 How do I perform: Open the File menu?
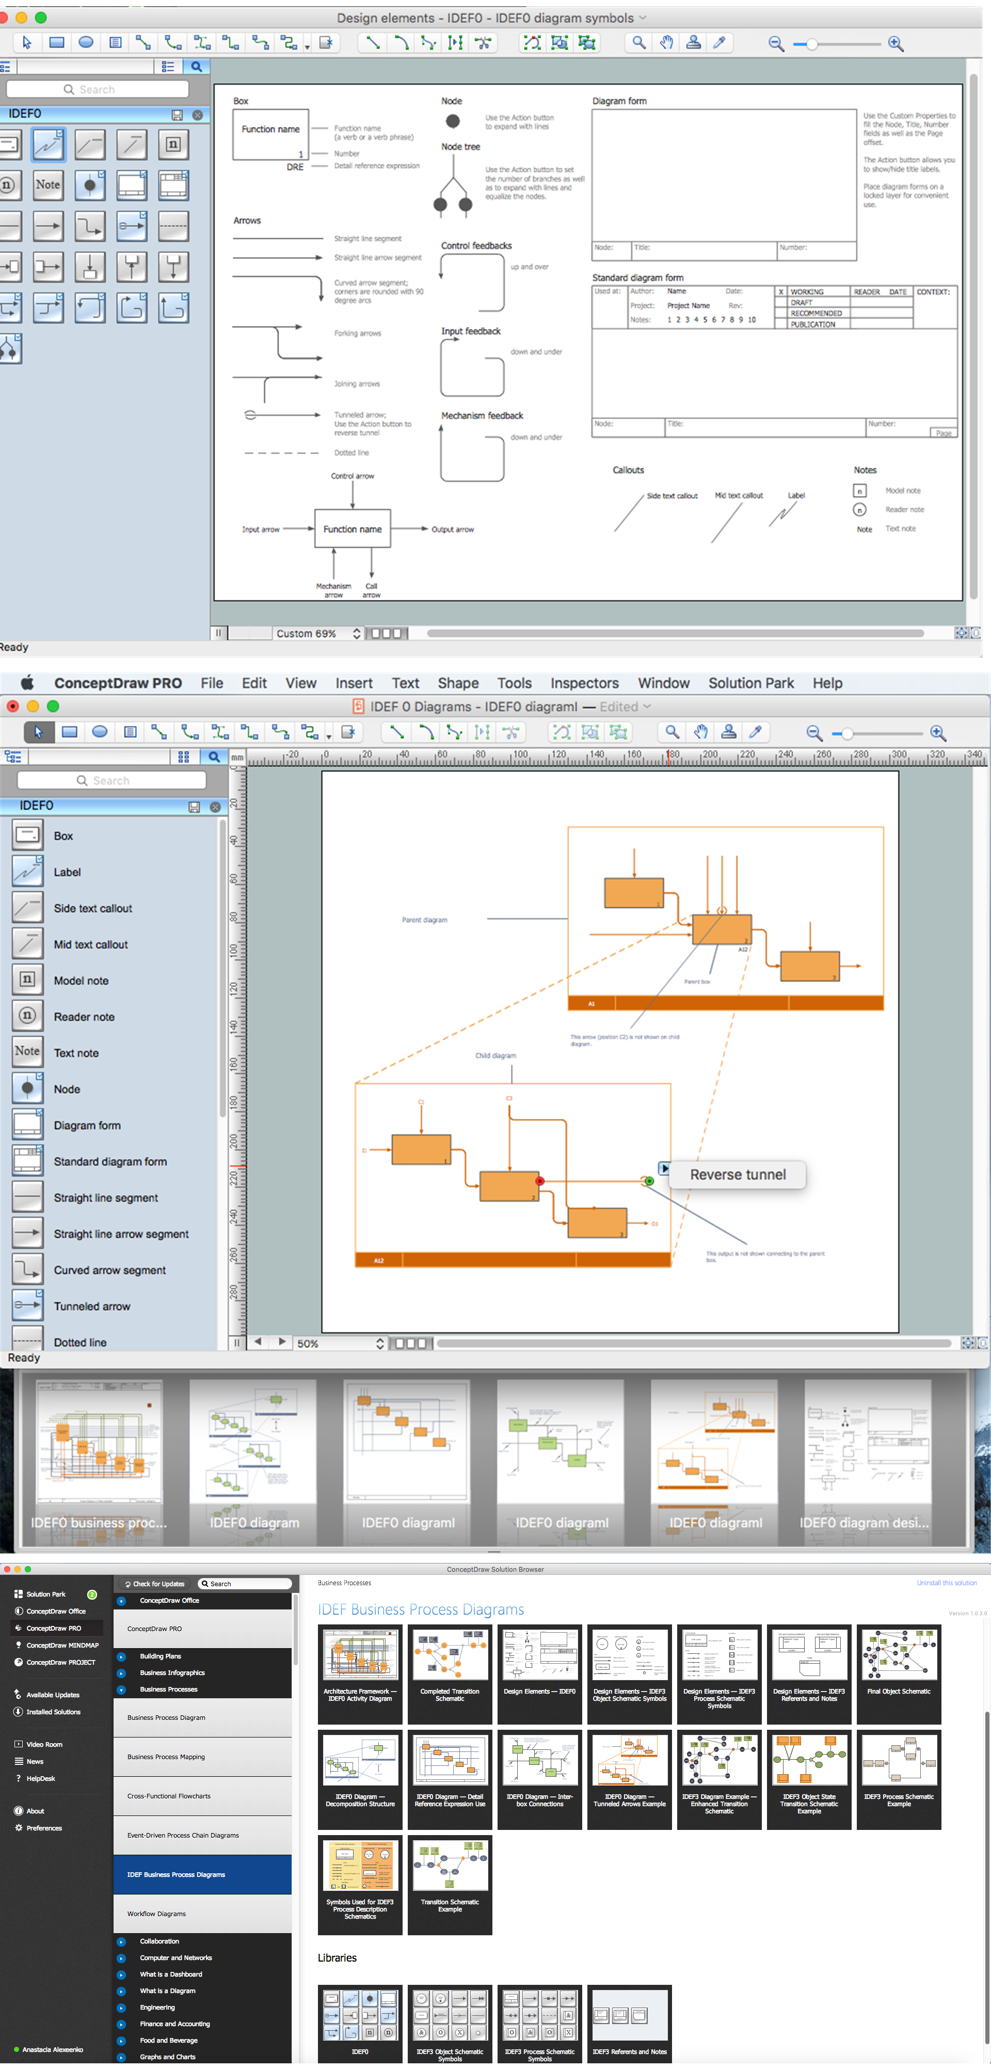coord(212,683)
